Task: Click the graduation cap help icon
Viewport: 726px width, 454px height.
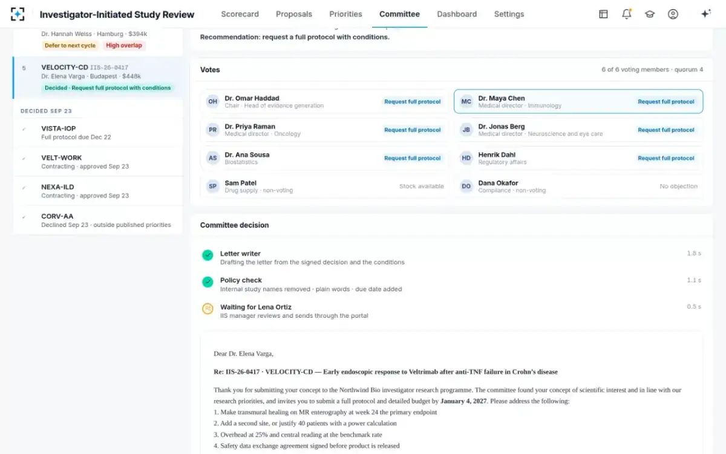Action: (650, 14)
